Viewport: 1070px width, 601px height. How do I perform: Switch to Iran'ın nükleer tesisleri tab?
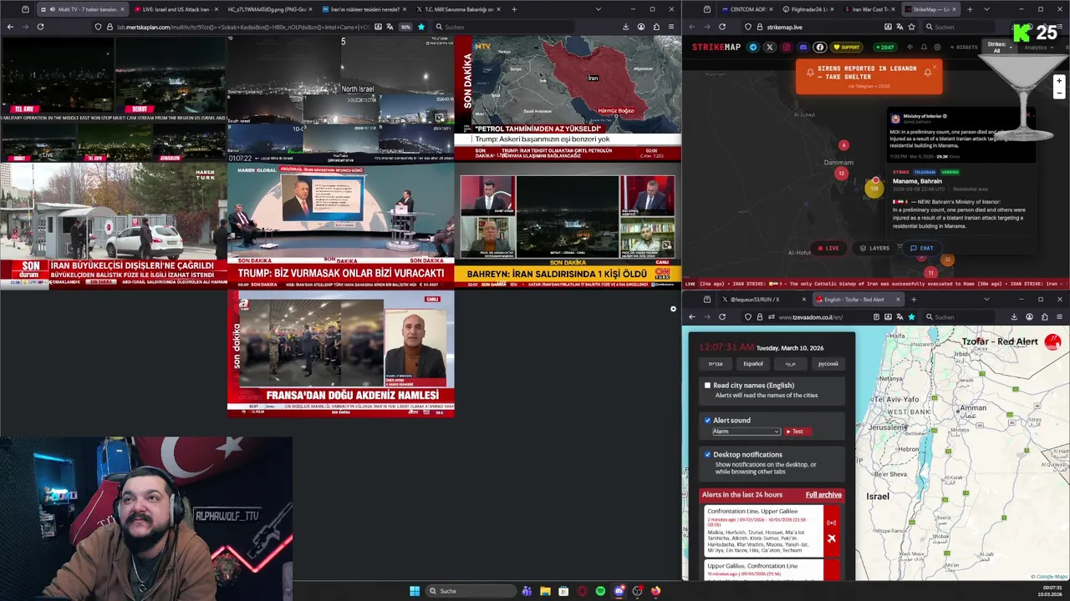coord(364,9)
